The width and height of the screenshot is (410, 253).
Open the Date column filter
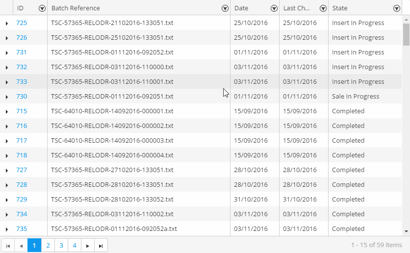click(x=274, y=8)
